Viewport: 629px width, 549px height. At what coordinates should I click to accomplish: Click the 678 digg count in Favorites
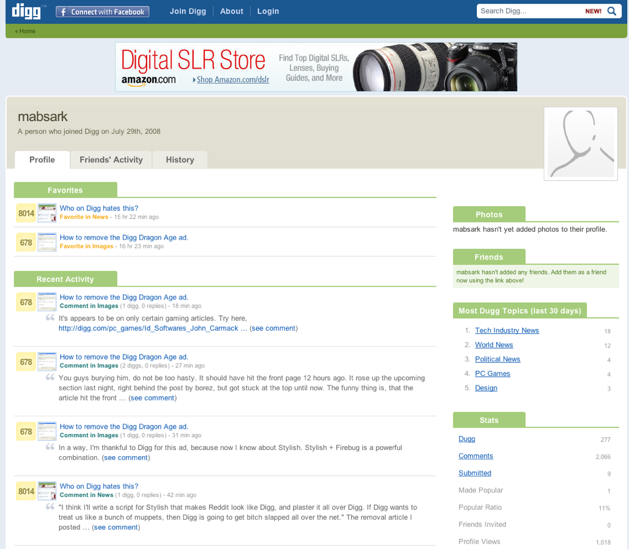click(x=26, y=242)
